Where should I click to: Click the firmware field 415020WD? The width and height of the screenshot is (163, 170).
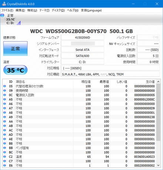(83, 37)
